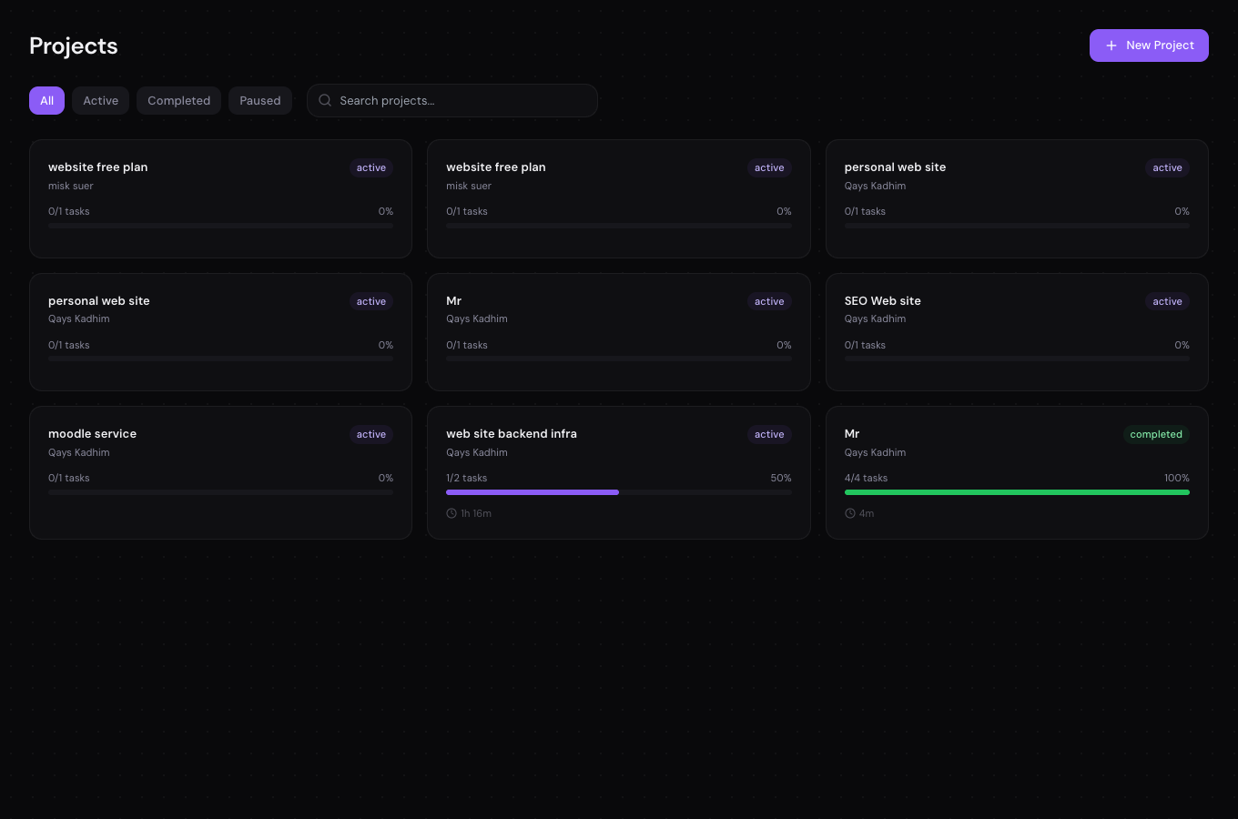Switch to the Active filter

[100, 100]
